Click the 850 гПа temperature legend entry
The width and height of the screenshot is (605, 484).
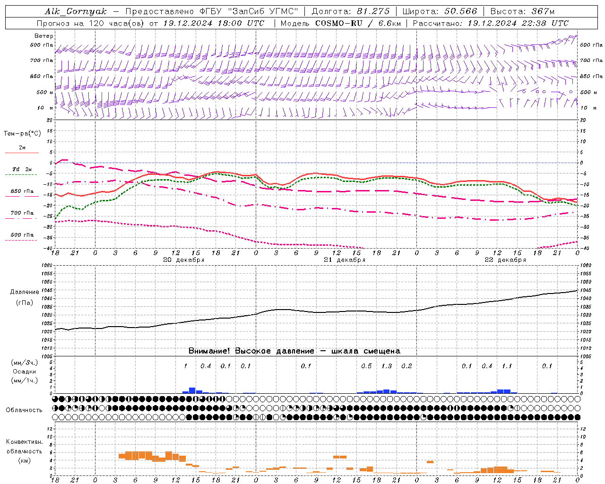(x=22, y=191)
